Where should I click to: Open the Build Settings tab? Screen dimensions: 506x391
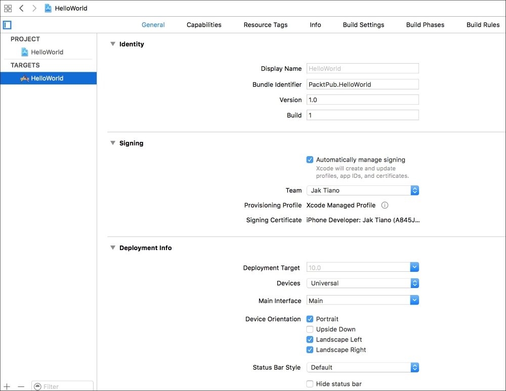[363, 25]
